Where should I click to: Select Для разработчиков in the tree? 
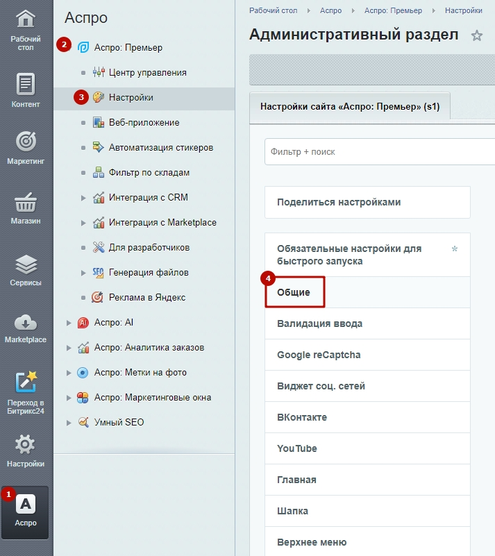point(149,247)
